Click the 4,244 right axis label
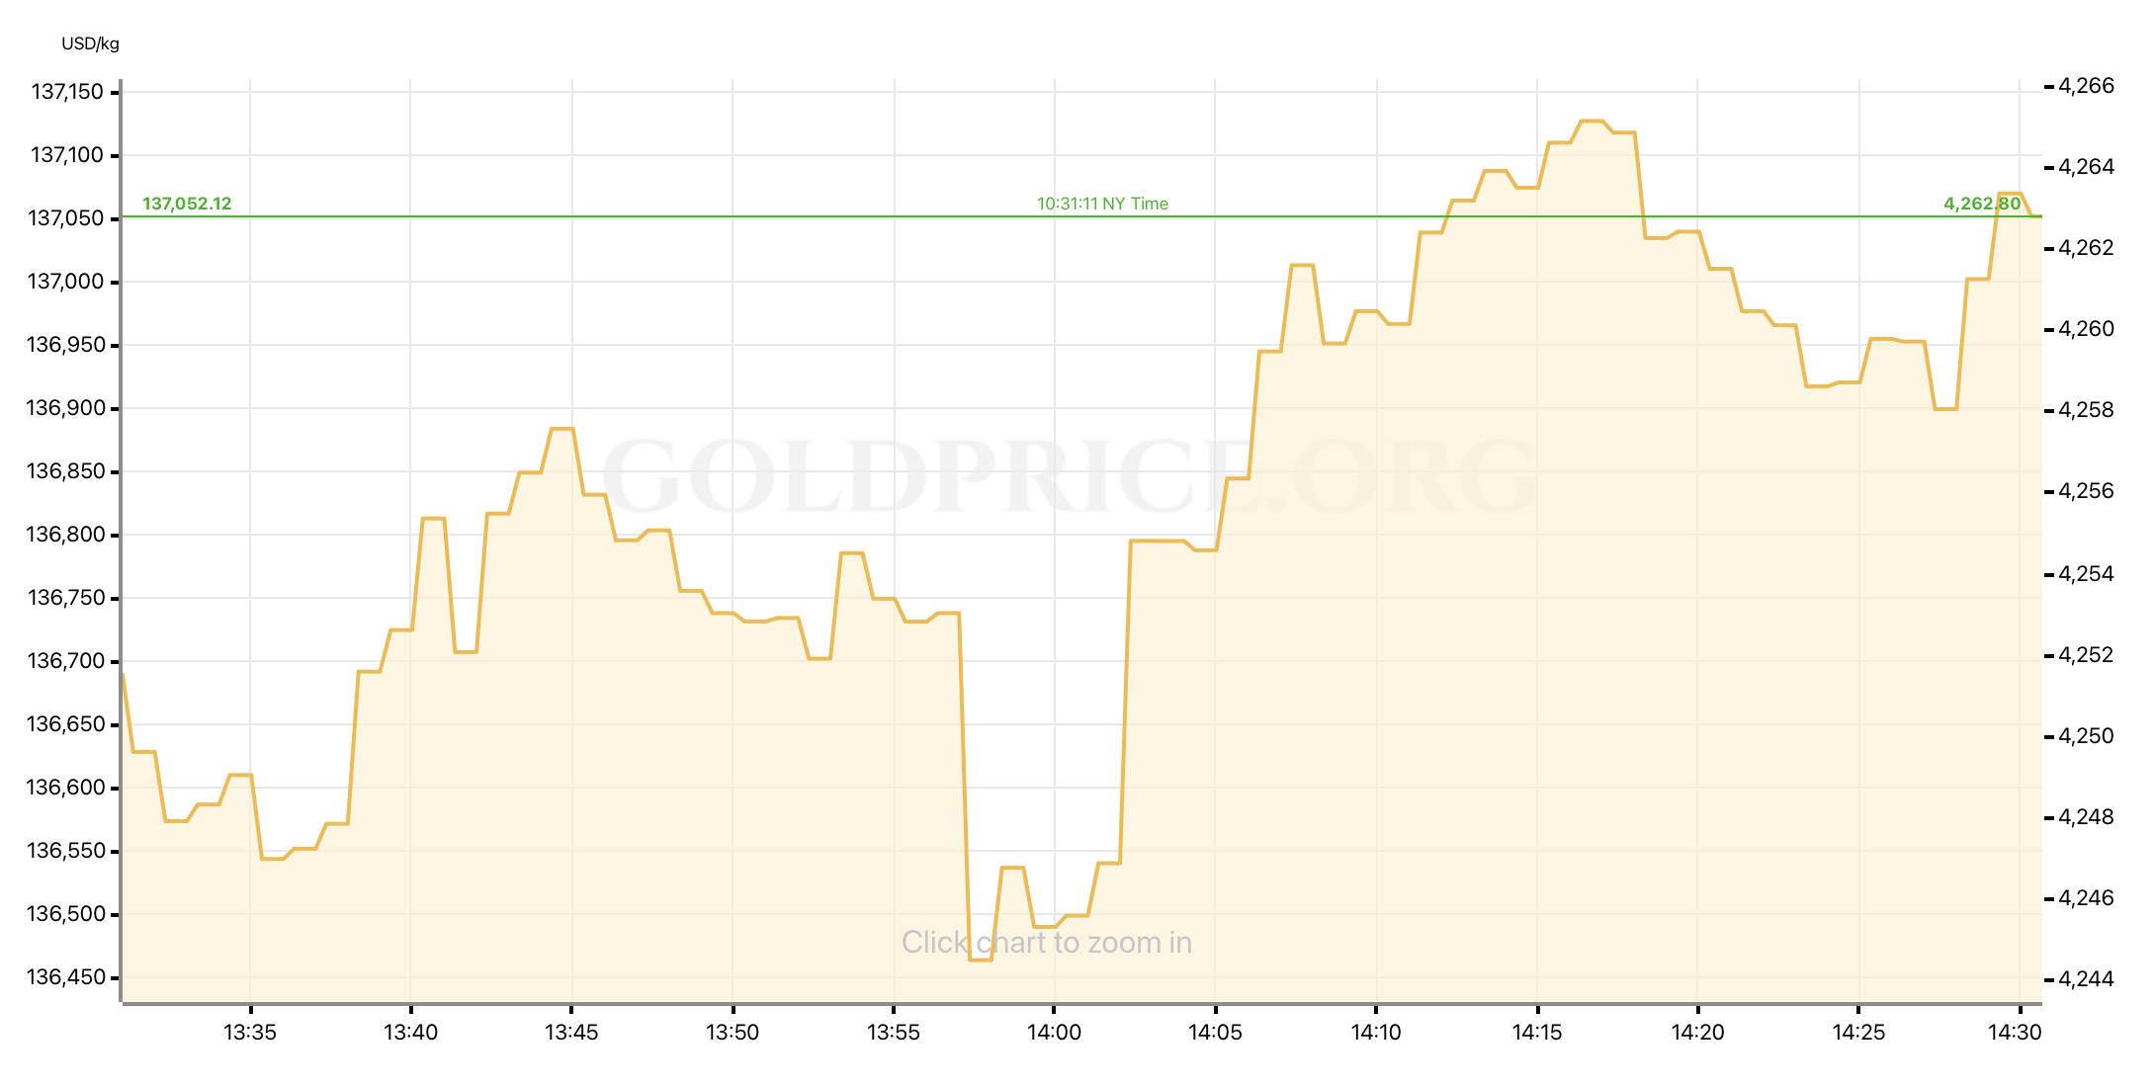This screenshot has height=1089, width=2155. [2086, 979]
